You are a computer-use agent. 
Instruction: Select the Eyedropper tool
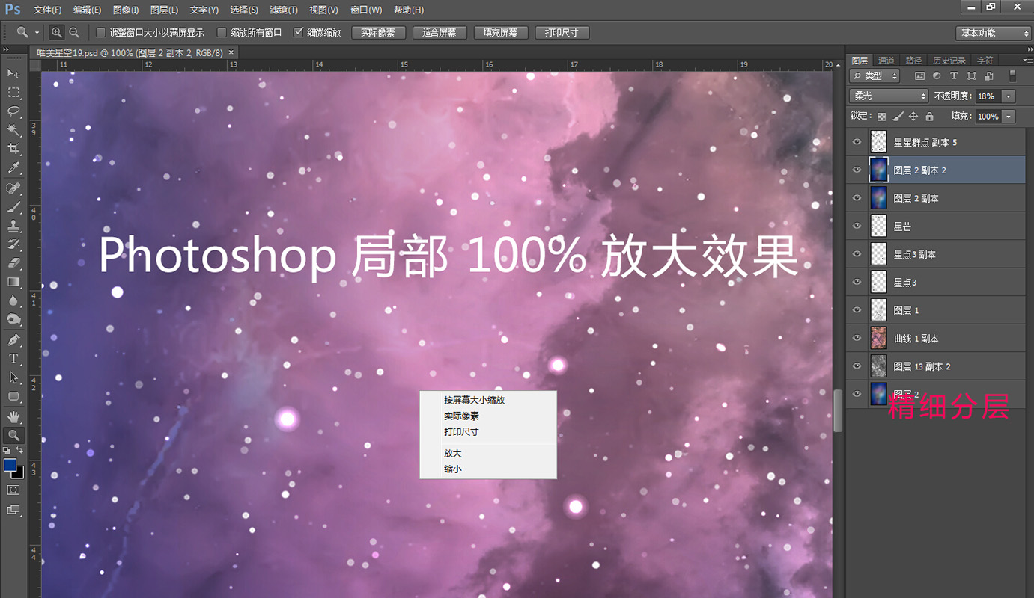pos(13,169)
